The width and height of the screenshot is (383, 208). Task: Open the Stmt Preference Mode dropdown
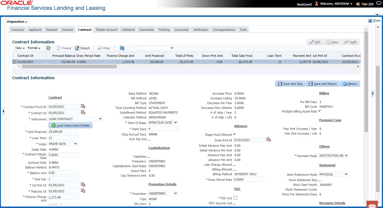pos(334,174)
